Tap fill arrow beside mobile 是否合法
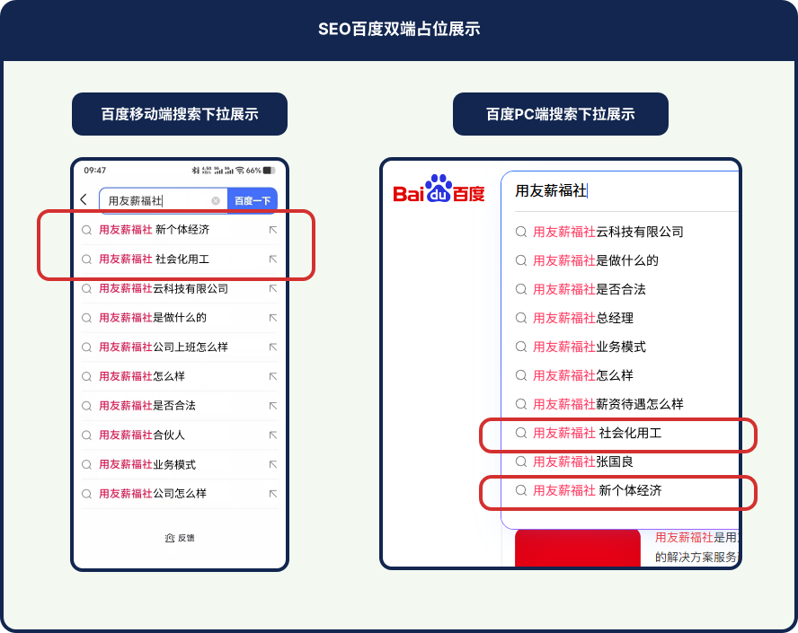Viewport: 798px width, 633px height. click(x=273, y=406)
